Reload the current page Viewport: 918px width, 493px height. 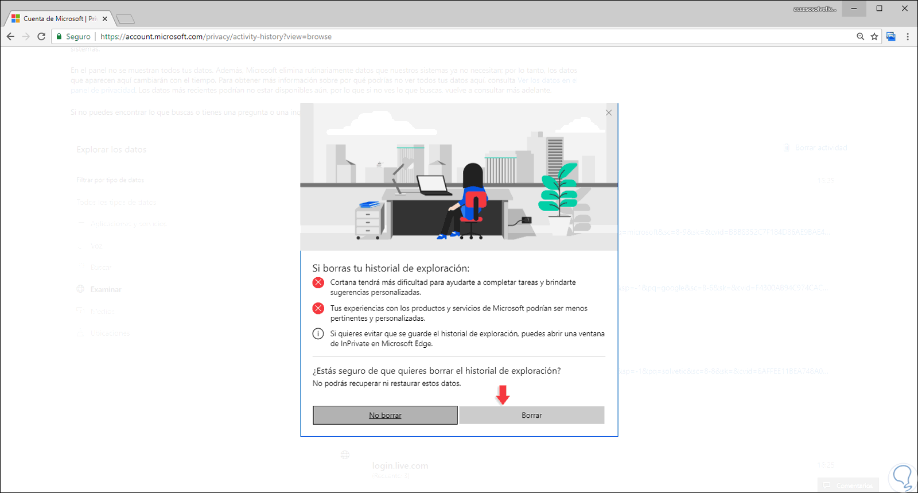(41, 36)
